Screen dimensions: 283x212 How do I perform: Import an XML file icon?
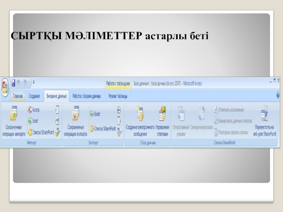[x=57, y=121]
